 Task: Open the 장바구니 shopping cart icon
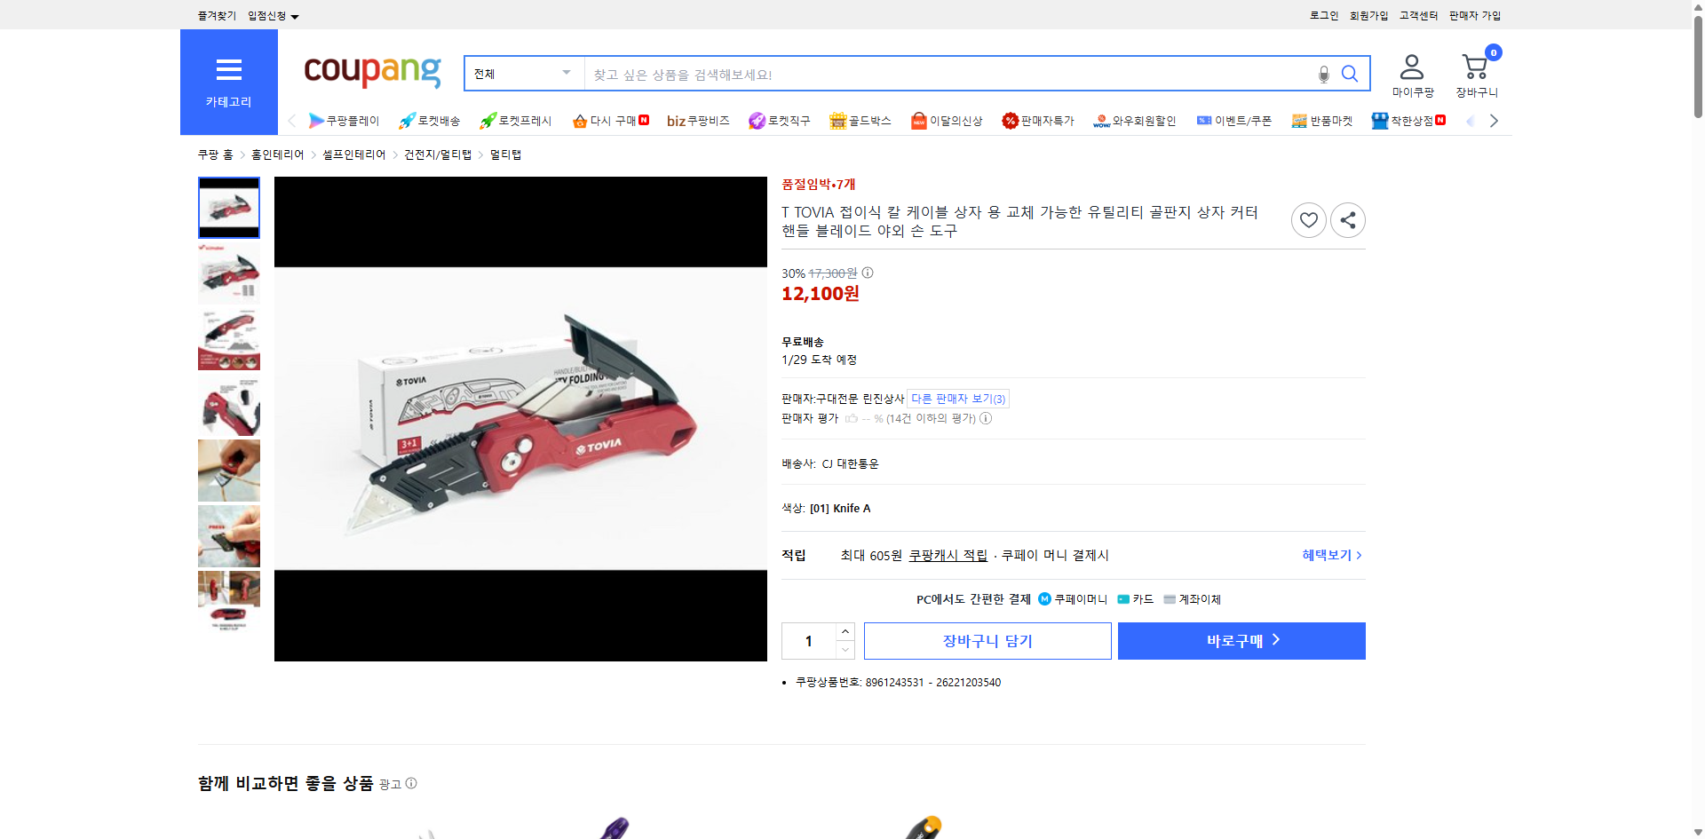(1474, 66)
